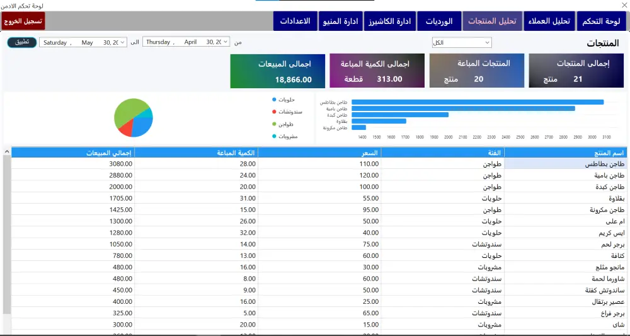Click the طاجن مكرونة bar in chart
The width and height of the screenshot is (630, 336).
click(x=359, y=127)
